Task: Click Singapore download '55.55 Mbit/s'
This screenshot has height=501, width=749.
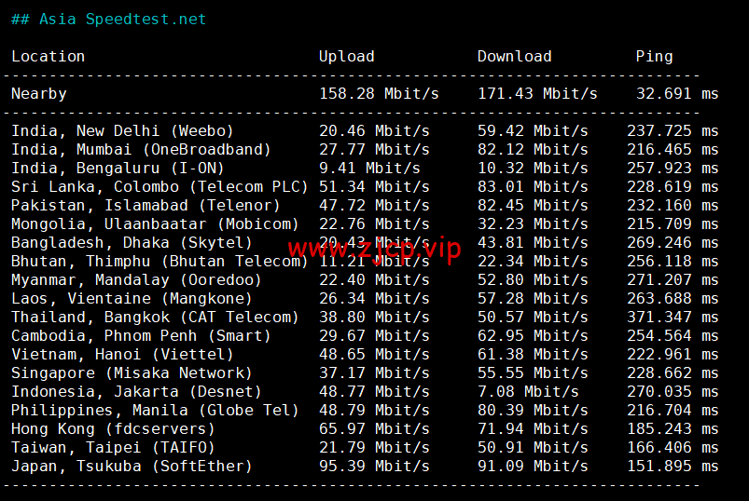Action: (533, 372)
